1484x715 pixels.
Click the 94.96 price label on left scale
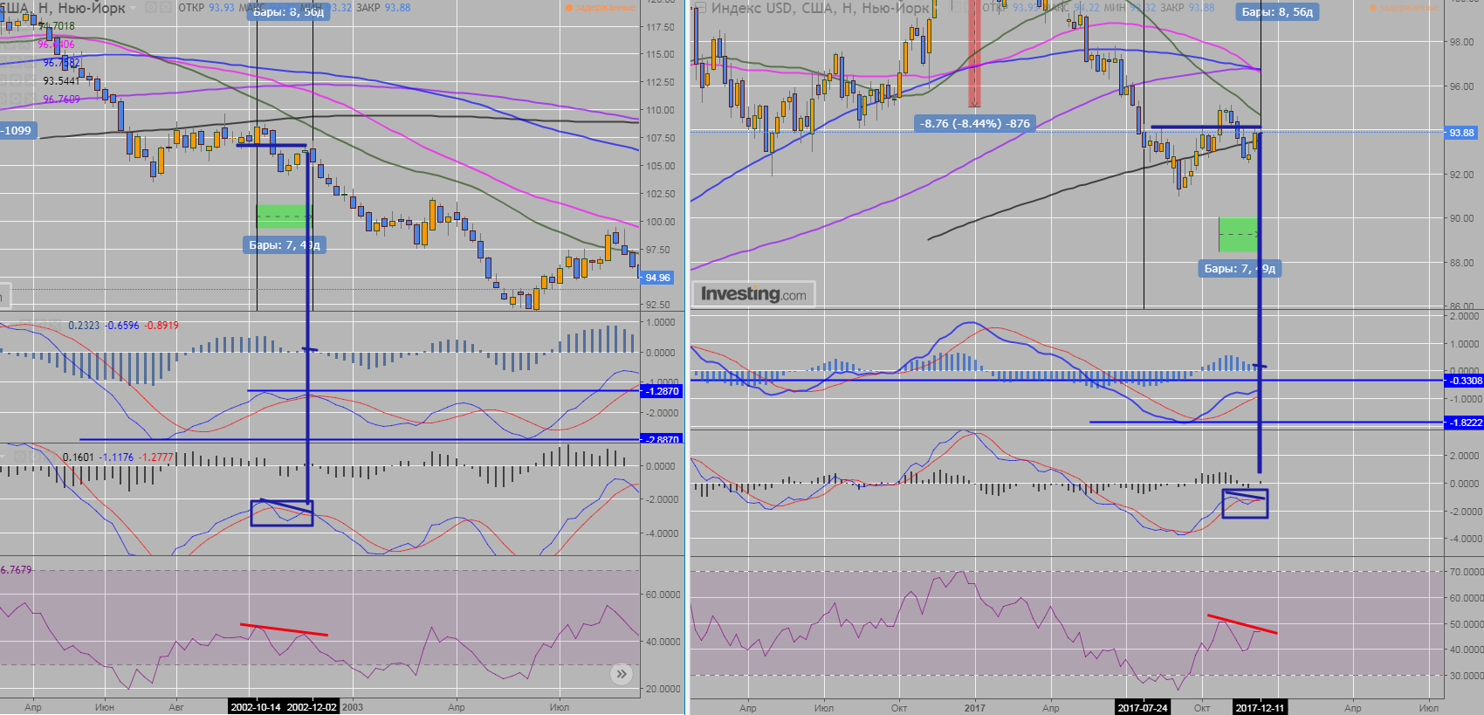point(657,278)
